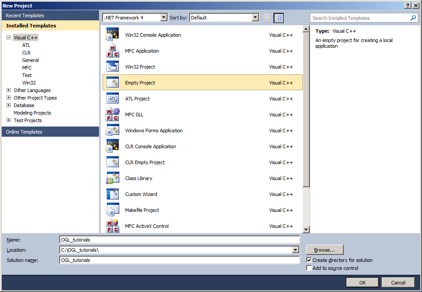Screen dimensions: 422x292
Task: Select the Modeling Projects tree item
Action: 32,113
